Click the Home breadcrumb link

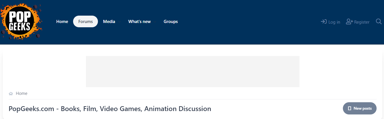click(22, 93)
